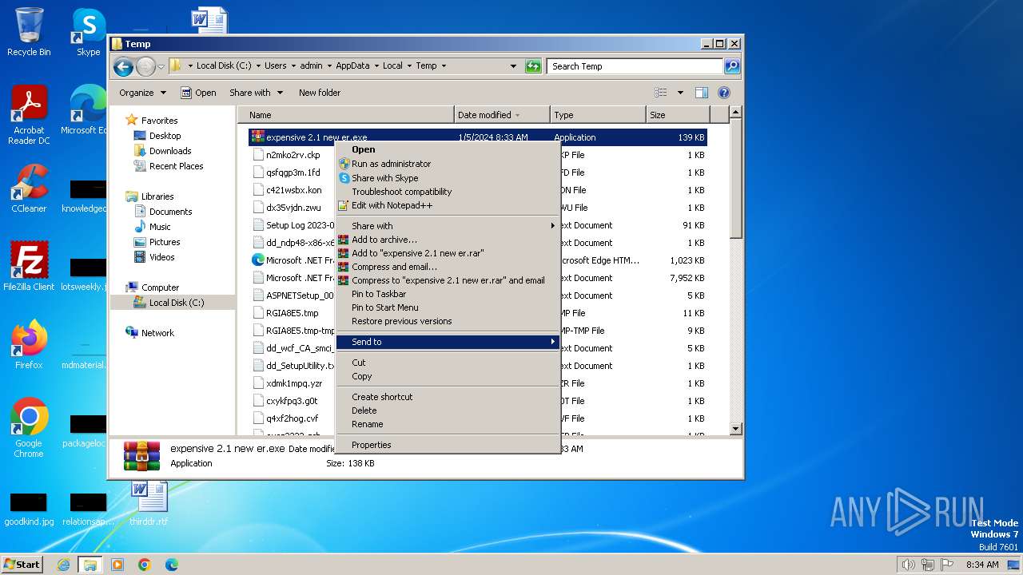Click the search magnifier icon
This screenshot has width=1023, height=575.
(x=731, y=66)
